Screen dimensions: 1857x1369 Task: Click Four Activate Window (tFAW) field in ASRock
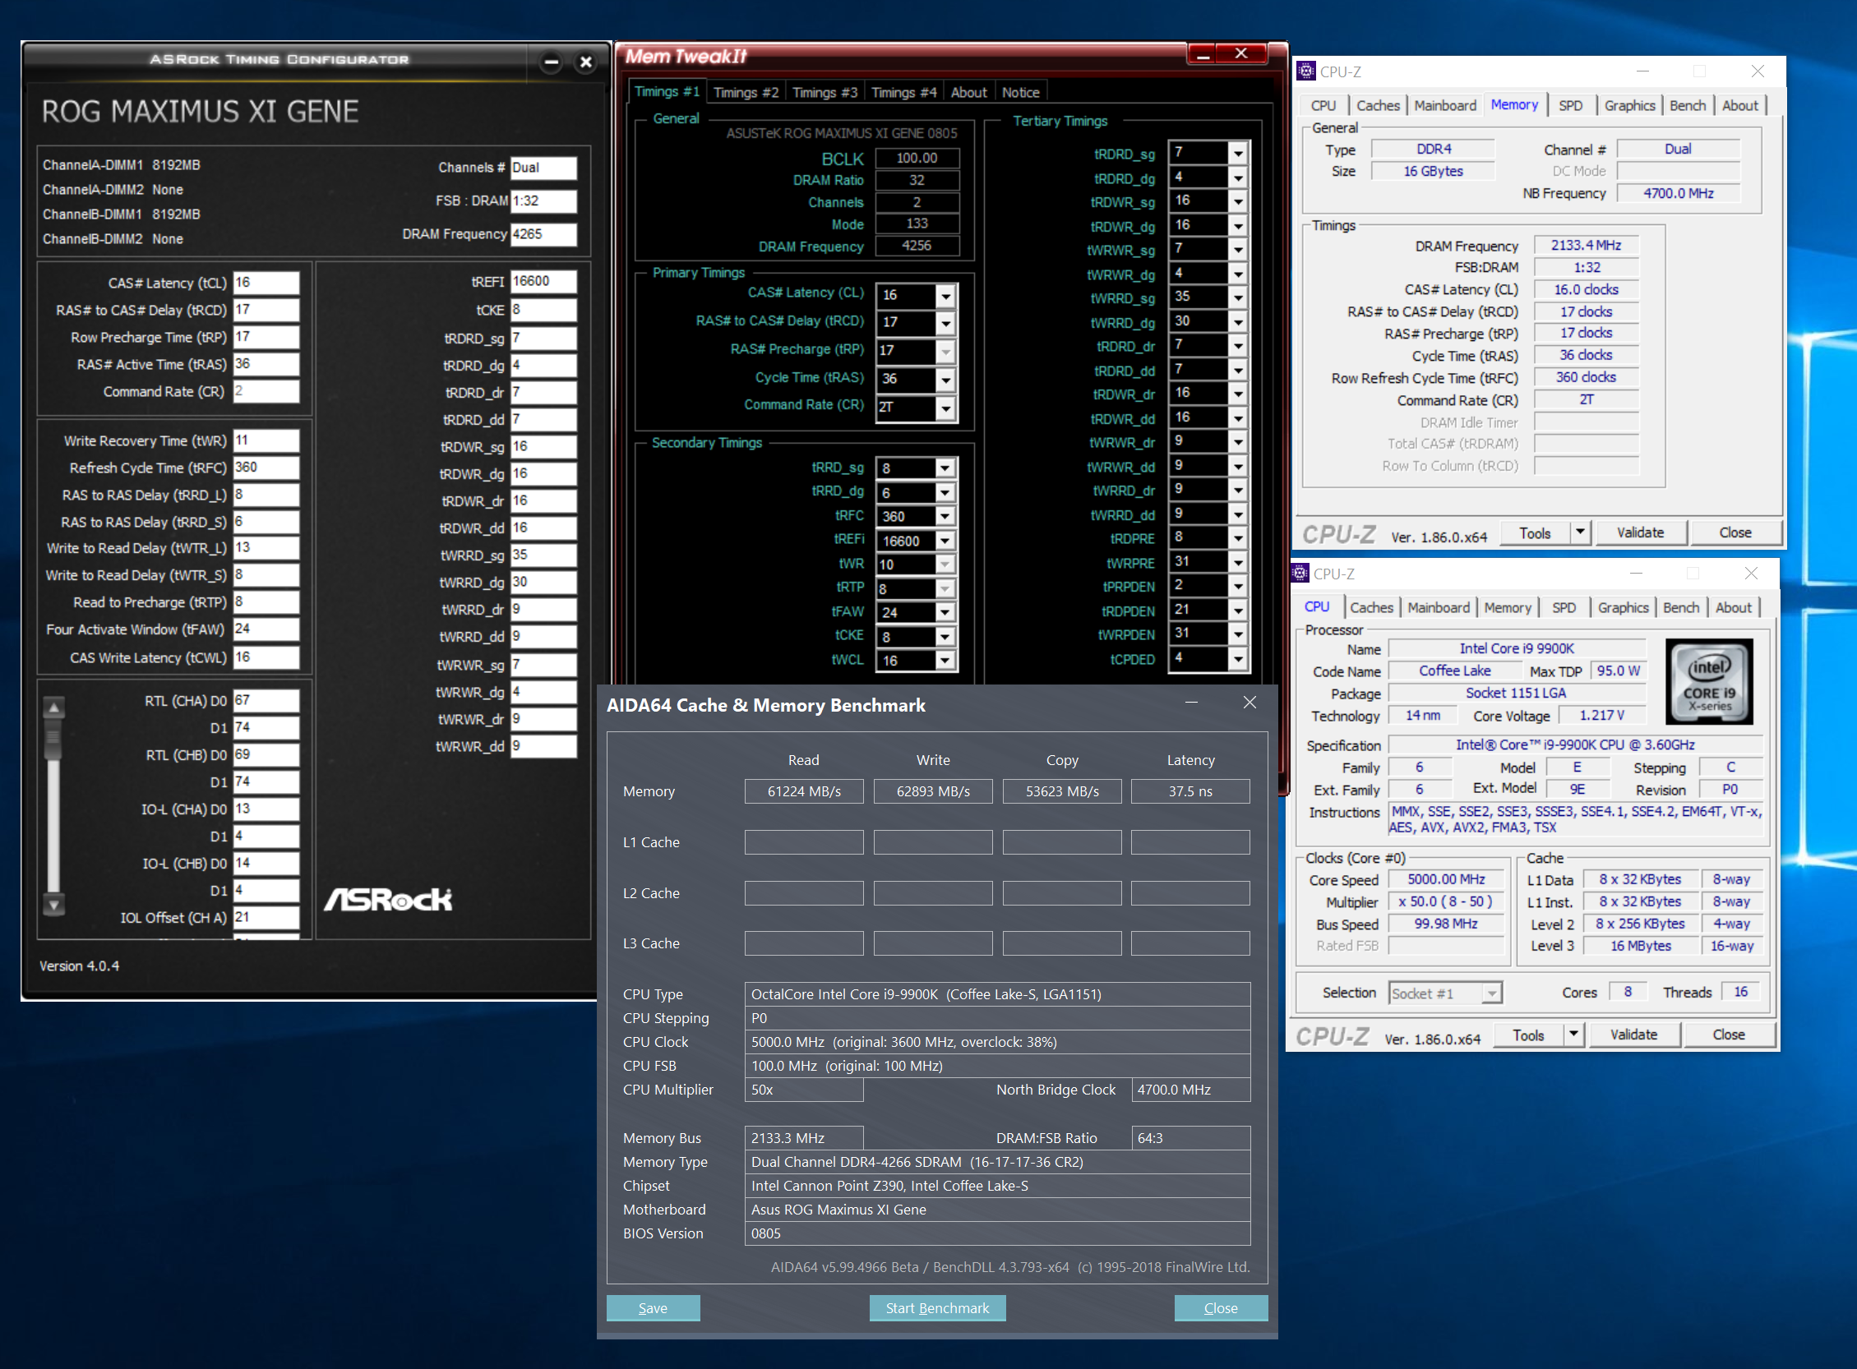coord(266,629)
